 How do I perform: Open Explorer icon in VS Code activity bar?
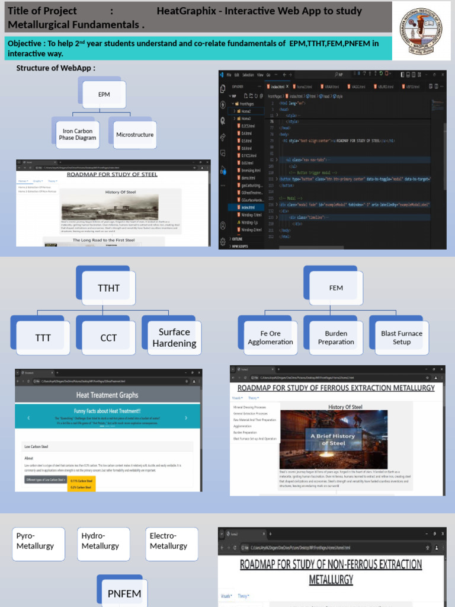click(223, 89)
